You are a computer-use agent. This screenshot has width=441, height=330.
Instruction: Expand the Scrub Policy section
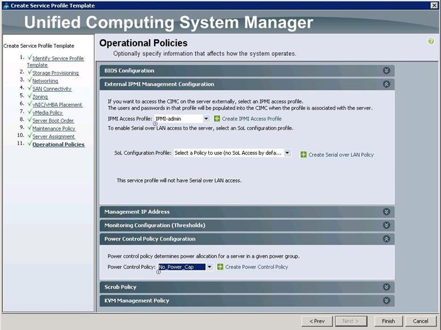coord(386,287)
